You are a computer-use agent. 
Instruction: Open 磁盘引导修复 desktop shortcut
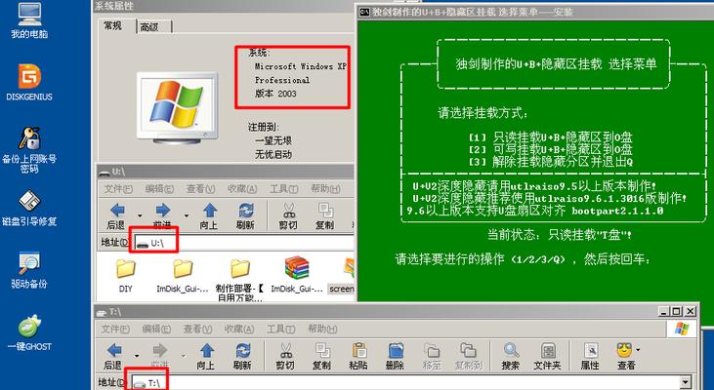point(29,209)
